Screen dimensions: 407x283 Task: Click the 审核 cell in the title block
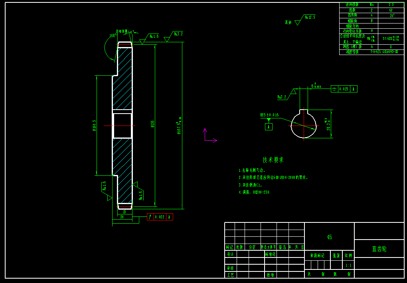(231, 268)
